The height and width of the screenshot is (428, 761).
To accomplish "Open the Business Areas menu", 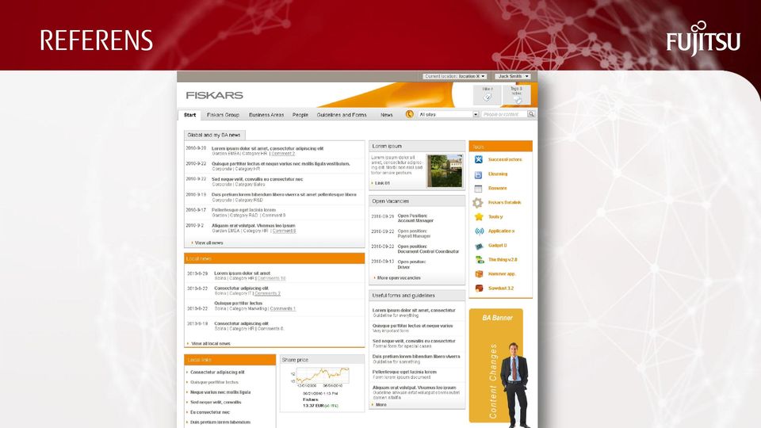I will point(266,115).
